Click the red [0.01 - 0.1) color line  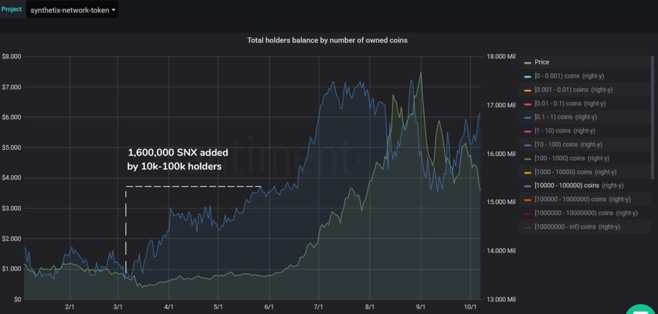pyautogui.click(x=528, y=103)
